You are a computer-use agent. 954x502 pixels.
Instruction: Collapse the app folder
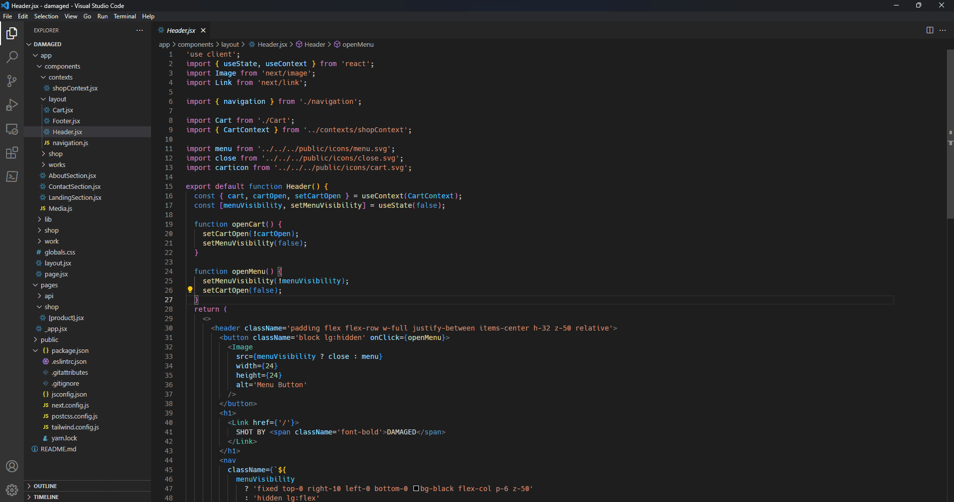[x=87, y=55]
